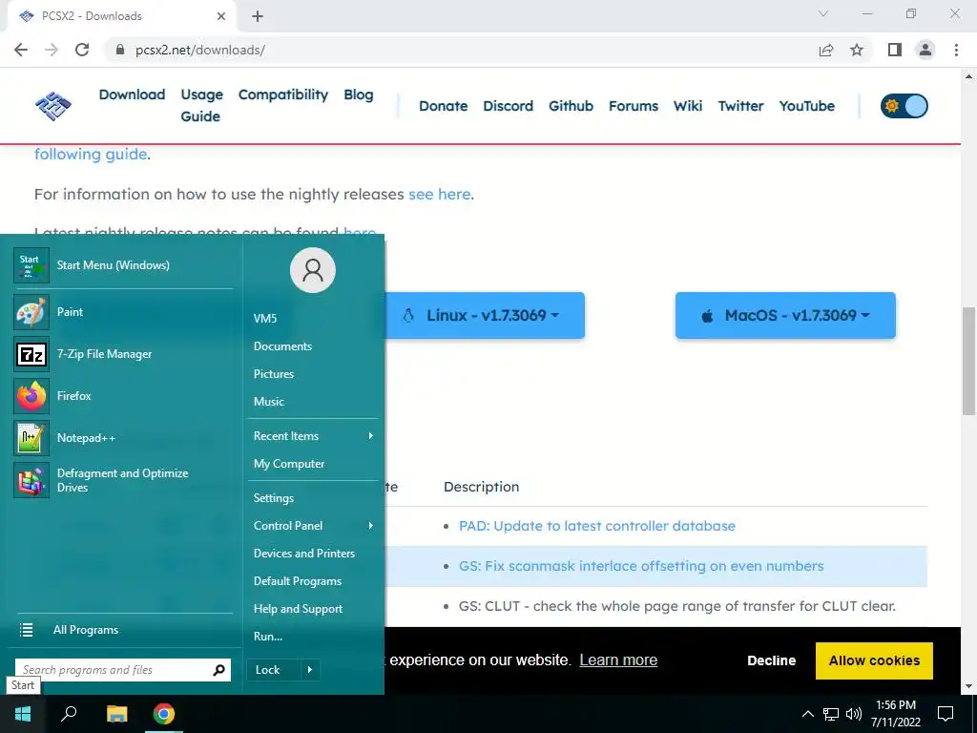Viewport: 977px width, 733px height.
Task: Click the Windows Start button
Action: coord(23,714)
